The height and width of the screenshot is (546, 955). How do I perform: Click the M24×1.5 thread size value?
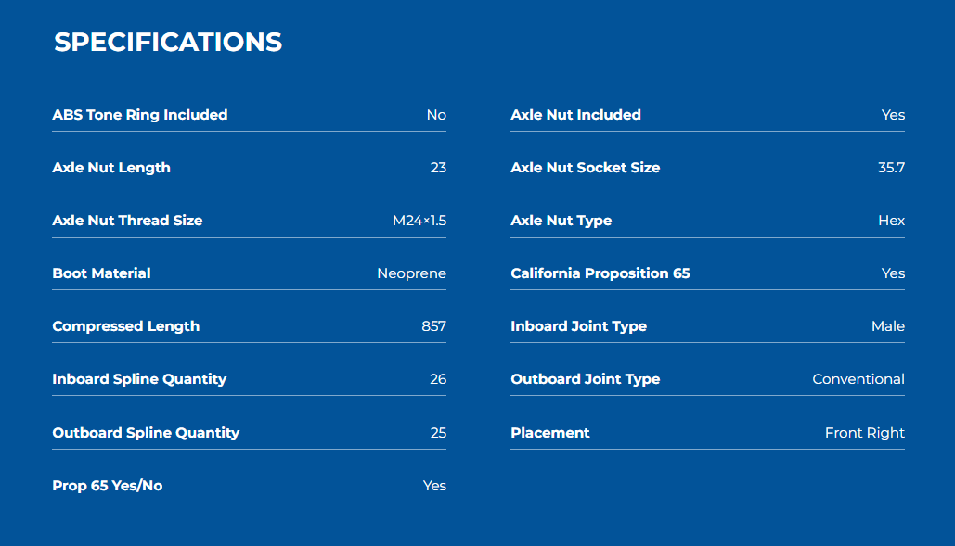pos(419,220)
